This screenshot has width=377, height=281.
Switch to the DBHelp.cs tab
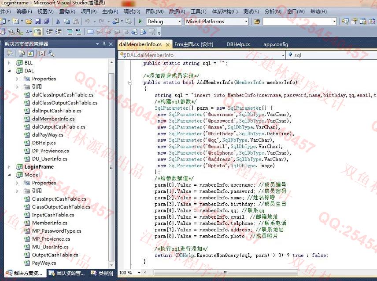pos(238,44)
